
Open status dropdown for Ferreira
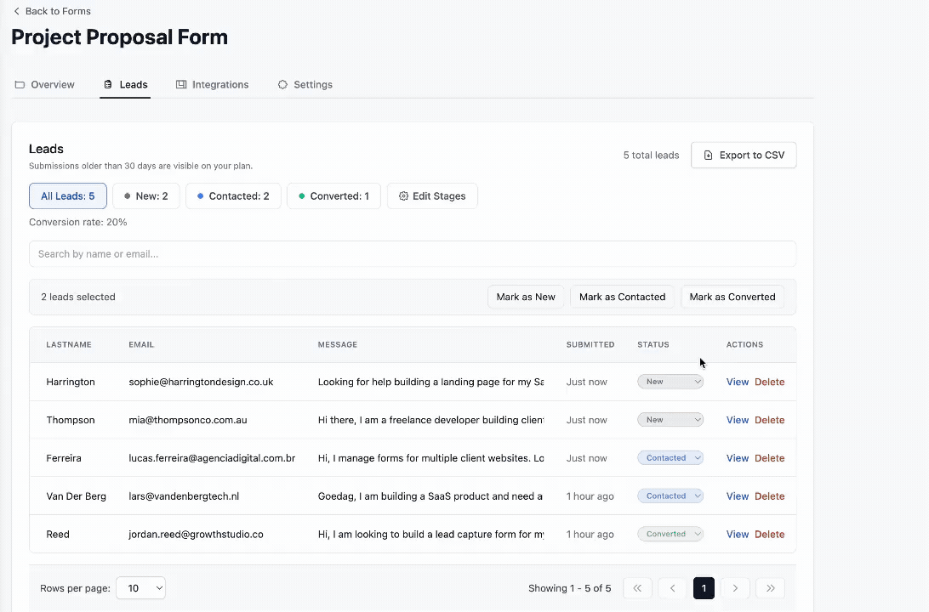(x=670, y=458)
